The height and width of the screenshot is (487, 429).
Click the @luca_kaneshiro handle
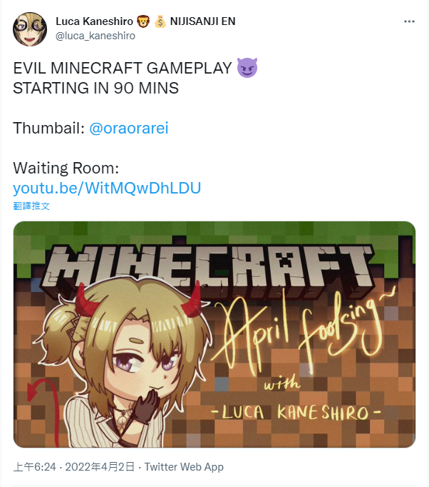point(95,36)
